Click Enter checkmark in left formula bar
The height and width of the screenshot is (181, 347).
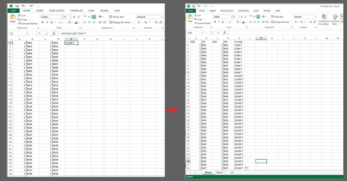click(47, 33)
